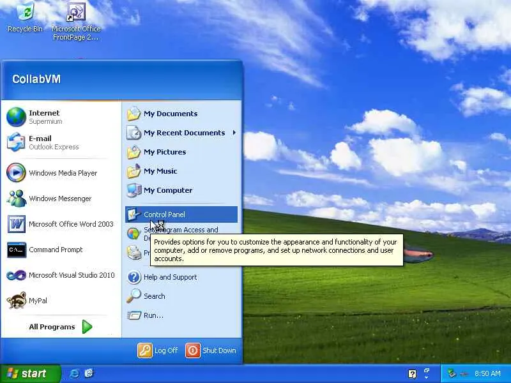Open the Command Prompt icon
The width and height of the screenshot is (511, 383).
point(17,250)
